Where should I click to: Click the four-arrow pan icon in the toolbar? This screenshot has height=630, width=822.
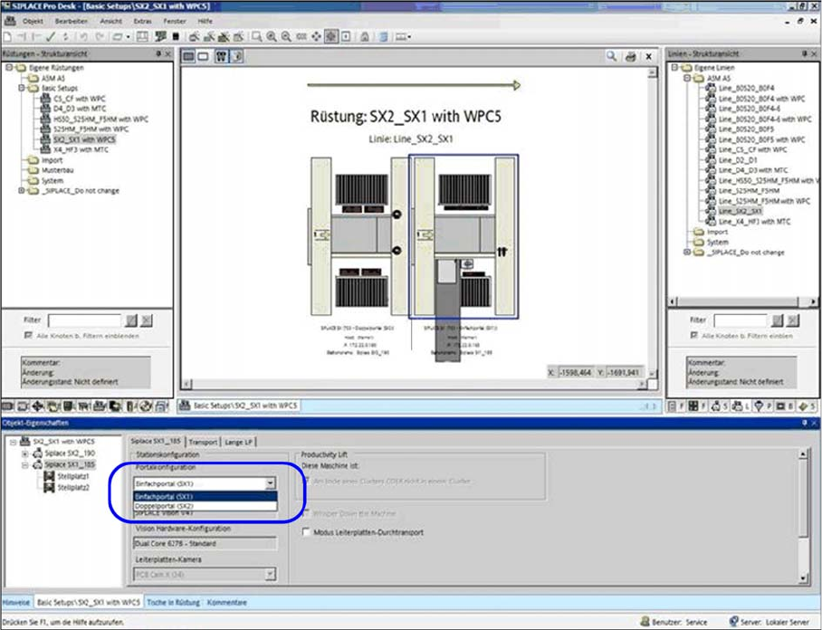tap(316, 36)
